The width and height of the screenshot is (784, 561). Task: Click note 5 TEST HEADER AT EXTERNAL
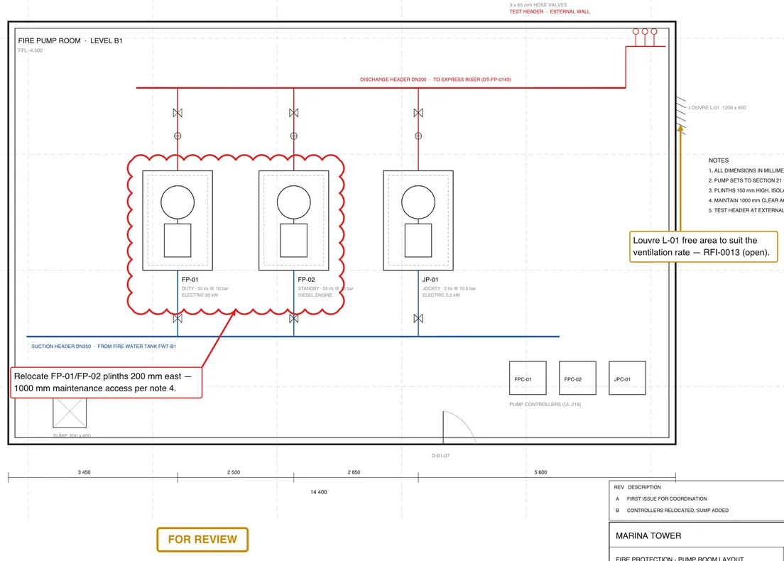click(x=746, y=210)
